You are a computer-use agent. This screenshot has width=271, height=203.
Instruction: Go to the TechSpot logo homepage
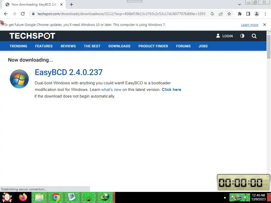(32, 36)
